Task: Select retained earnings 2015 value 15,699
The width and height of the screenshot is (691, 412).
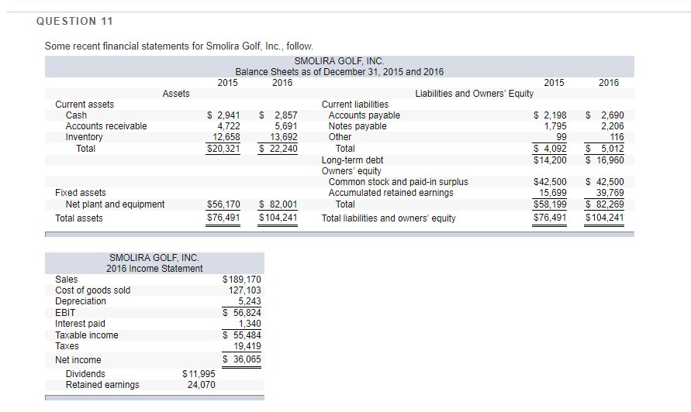Action: click(x=553, y=193)
